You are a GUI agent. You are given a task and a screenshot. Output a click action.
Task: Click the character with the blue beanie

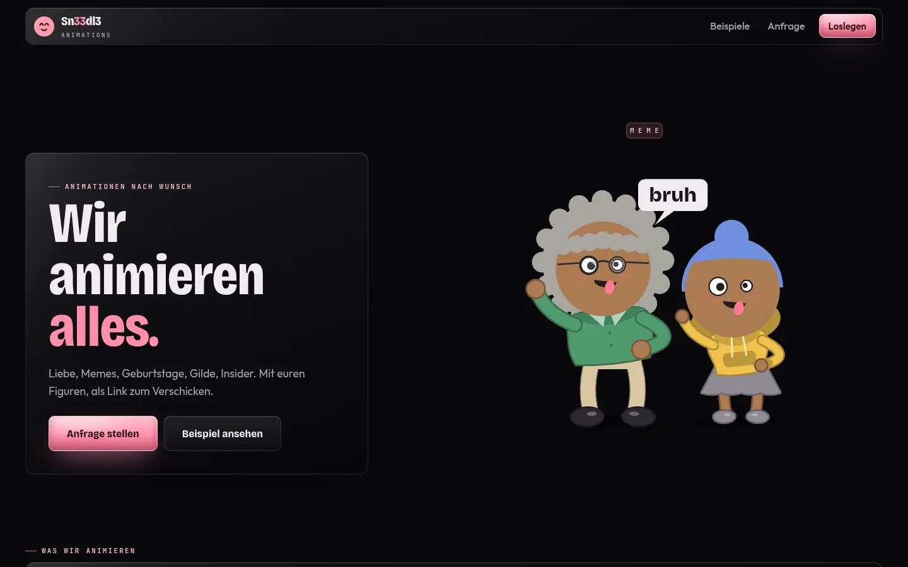pos(731,321)
